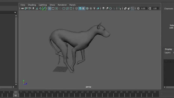Toggle Depth of Field icon
The width and height of the screenshot is (174, 98).
(114, 8)
